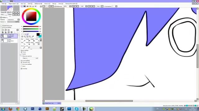Select the magic wand tool
199x111 pixels.
pyautogui.click(x=27, y=34)
